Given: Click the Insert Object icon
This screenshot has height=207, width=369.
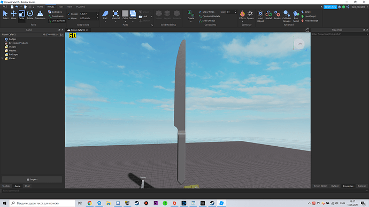Looking at the screenshot, I should 260,16.
